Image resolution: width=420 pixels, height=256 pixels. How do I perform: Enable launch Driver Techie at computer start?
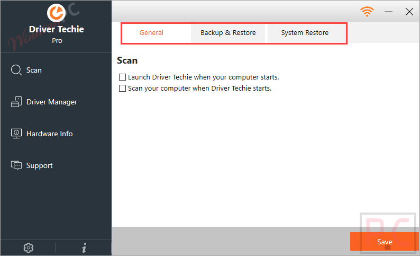[122, 77]
